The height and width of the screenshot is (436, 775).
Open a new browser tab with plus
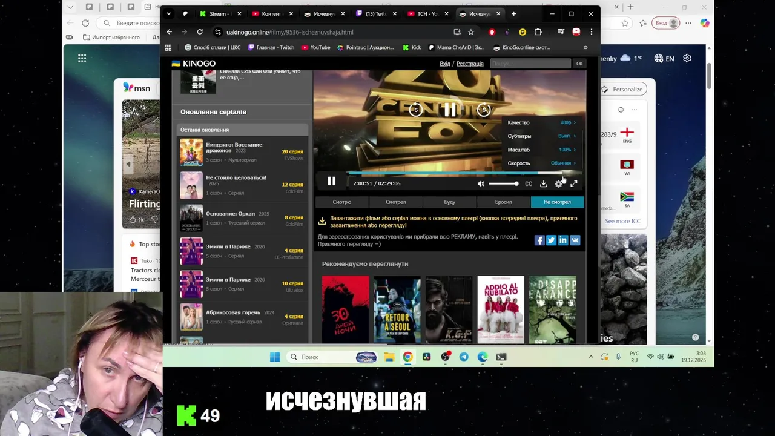(513, 14)
